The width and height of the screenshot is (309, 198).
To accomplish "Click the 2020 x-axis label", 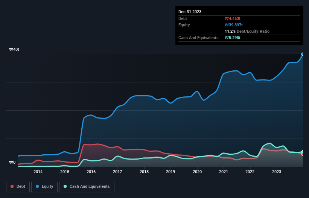I will [197, 172].
